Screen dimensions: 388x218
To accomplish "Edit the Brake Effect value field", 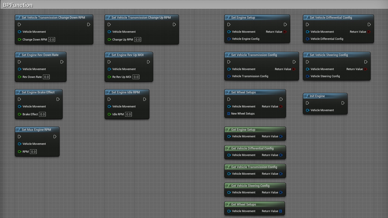I will tap(42, 114).
